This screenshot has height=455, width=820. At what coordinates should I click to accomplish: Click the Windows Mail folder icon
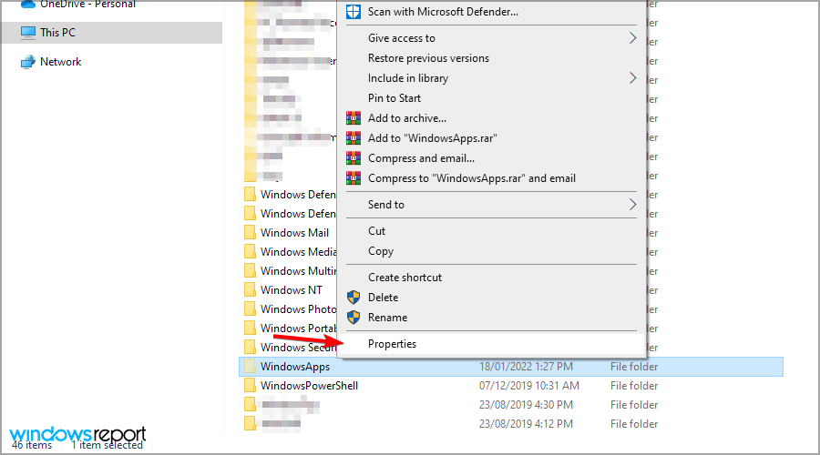(x=250, y=232)
